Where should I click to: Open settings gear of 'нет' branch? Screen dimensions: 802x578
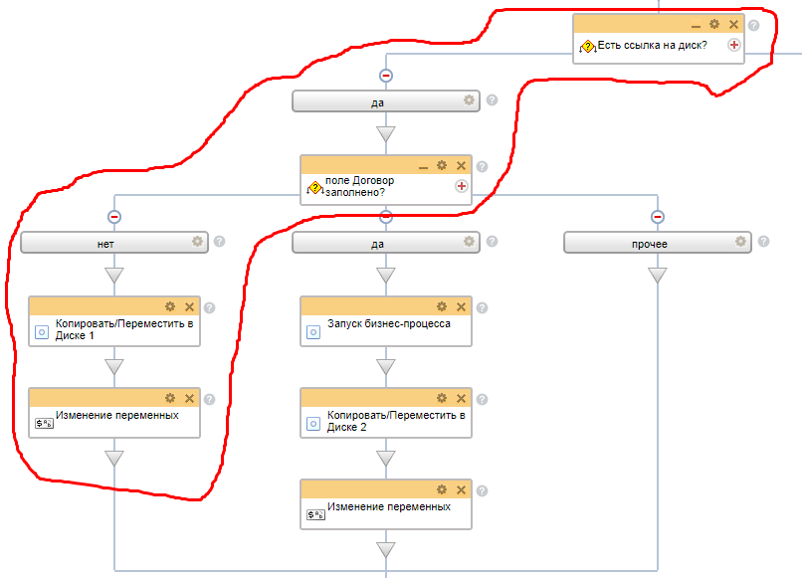coord(197,241)
